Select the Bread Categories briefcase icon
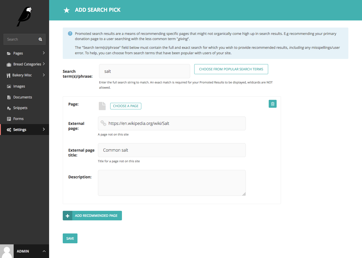 click(9, 64)
